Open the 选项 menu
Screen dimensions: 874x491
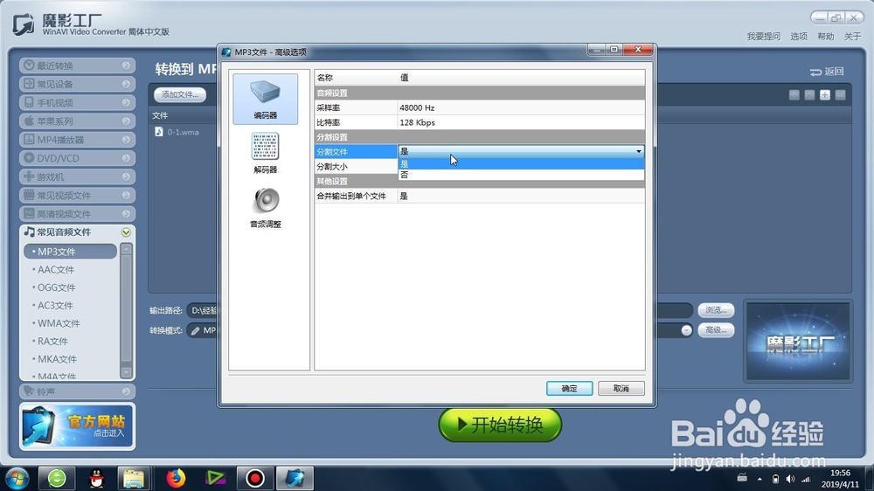coord(798,36)
